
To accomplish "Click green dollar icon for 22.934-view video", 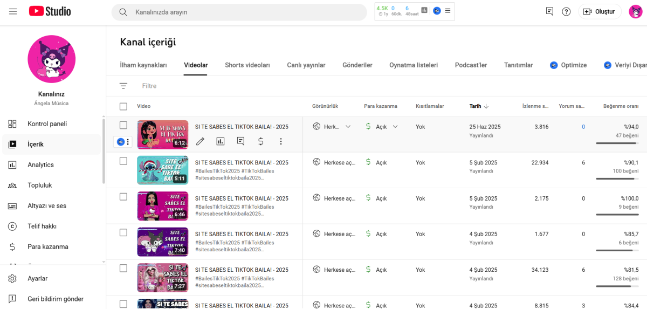I will [368, 162].
